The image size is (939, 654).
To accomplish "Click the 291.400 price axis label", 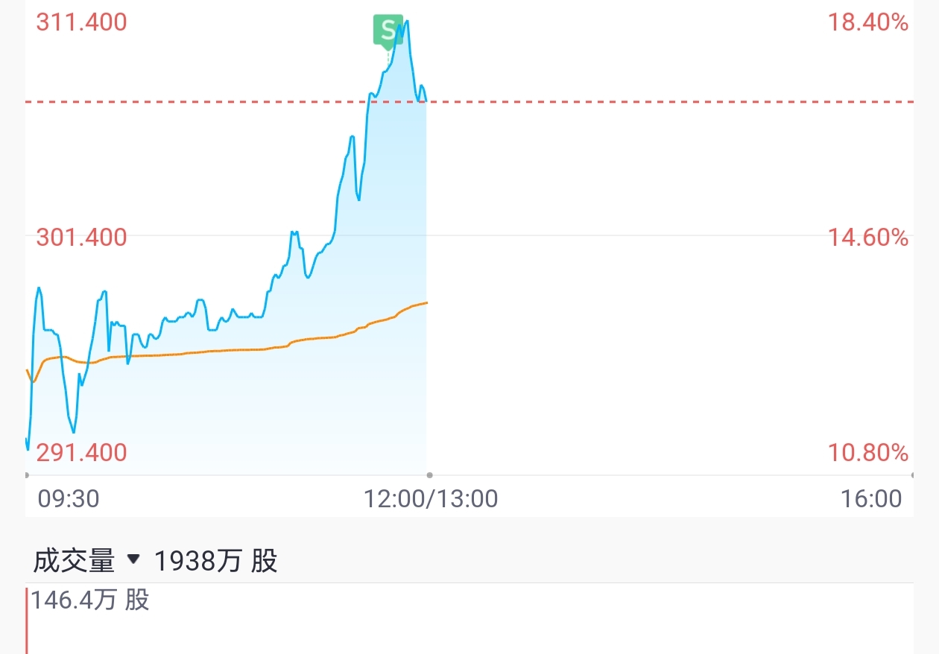I will (82, 452).
